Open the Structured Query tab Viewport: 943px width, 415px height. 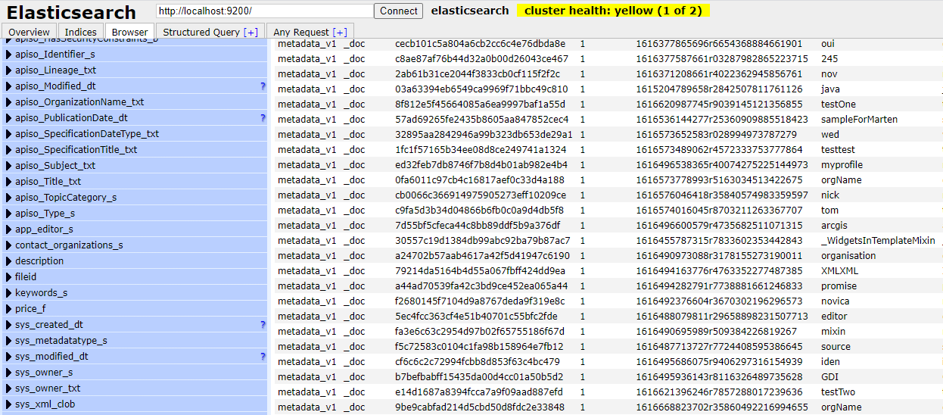(x=210, y=32)
